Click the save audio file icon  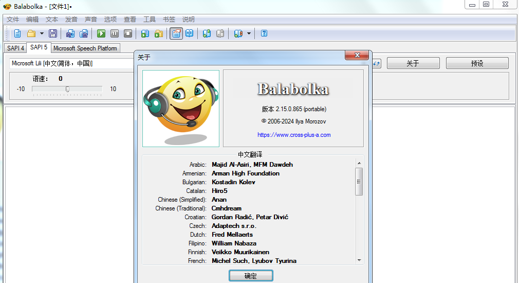point(70,33)
